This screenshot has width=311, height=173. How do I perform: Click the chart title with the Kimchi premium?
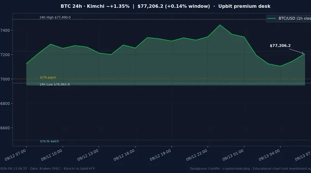165,6
